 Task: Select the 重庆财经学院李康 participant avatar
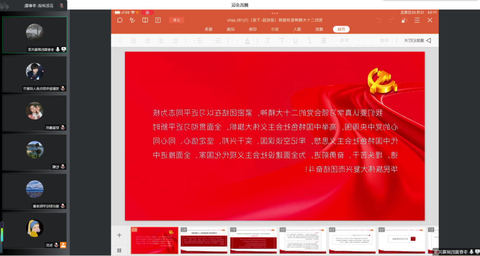pyautogui.click(x=35, y=189)
